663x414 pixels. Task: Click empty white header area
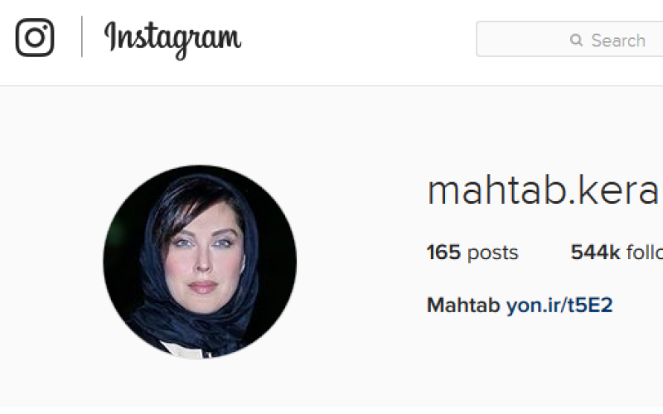[360, 42]
